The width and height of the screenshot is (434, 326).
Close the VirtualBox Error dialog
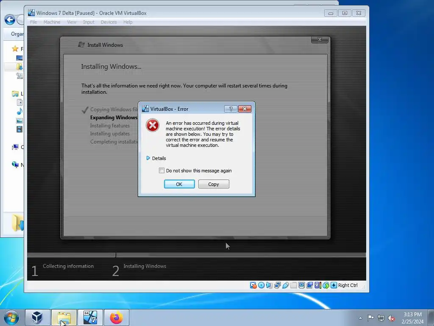(x=245, y=109)
